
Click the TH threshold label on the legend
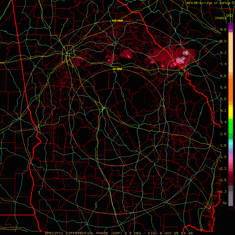point(224,203)
